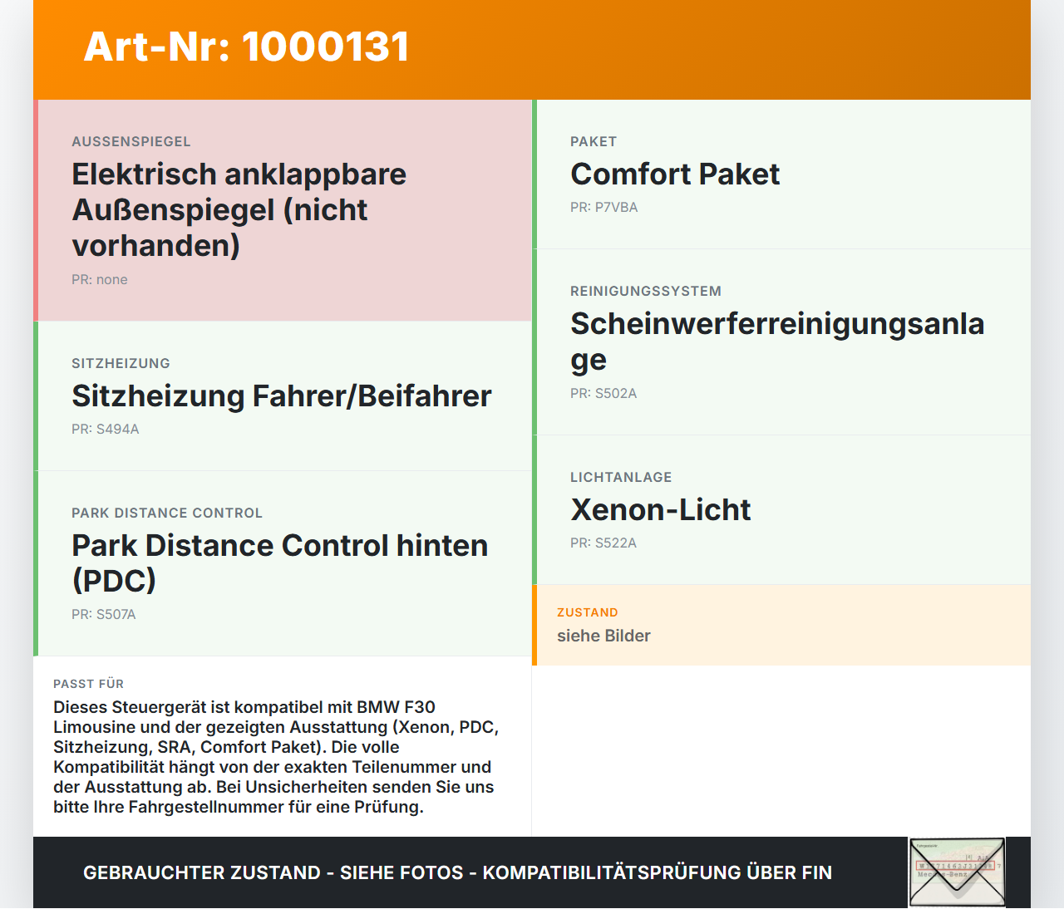Click the LICHTANLAGE category label
The width and height of the screenshot is (1064, 909).
tap(621, 477)
